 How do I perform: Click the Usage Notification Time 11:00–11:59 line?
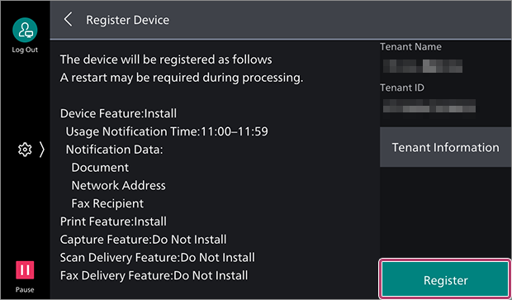pos(167,131)
